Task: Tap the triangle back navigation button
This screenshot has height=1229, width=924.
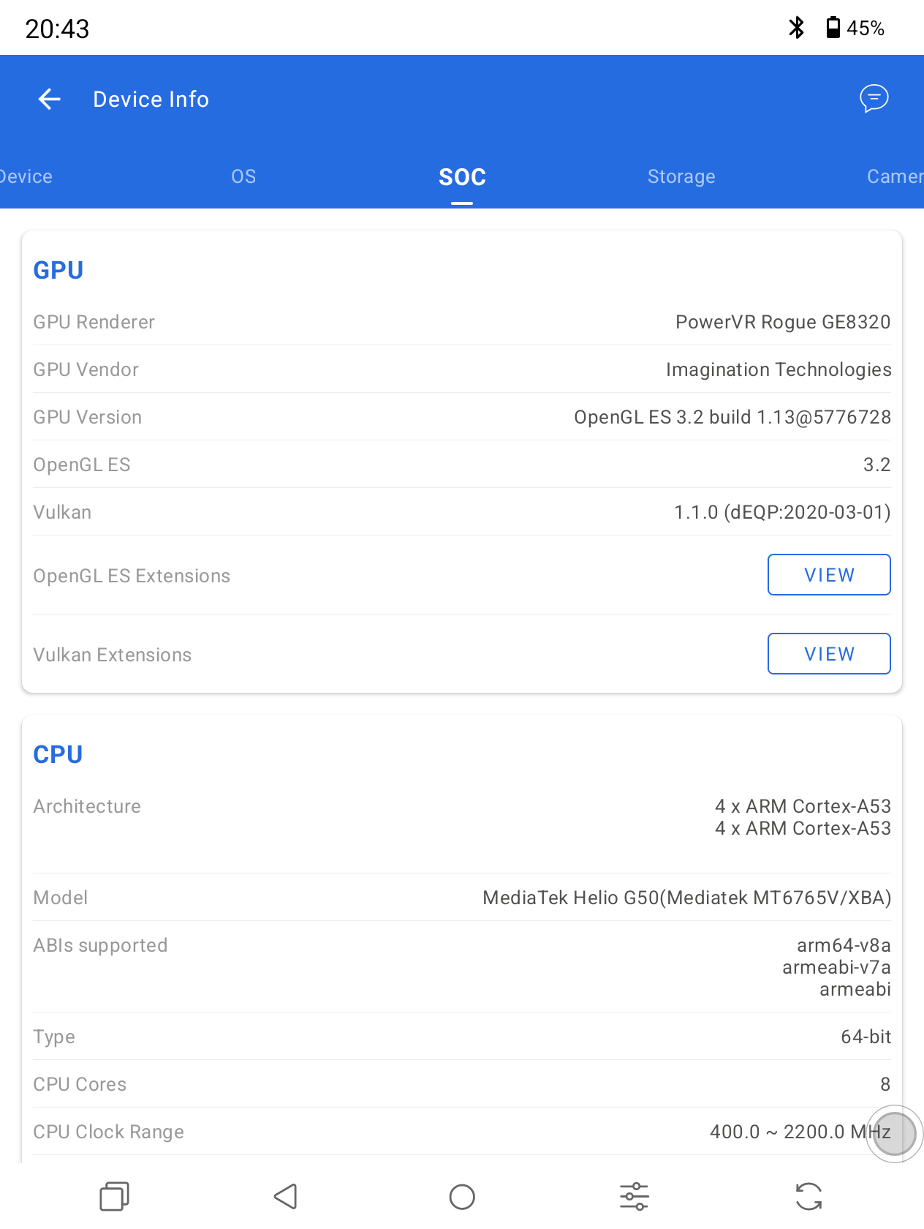Action: click(x=285, y=1197)
